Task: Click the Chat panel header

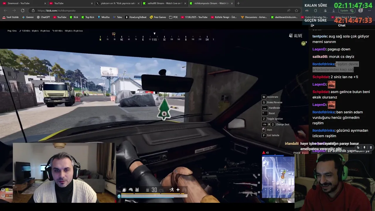Action: click(342, 25)
